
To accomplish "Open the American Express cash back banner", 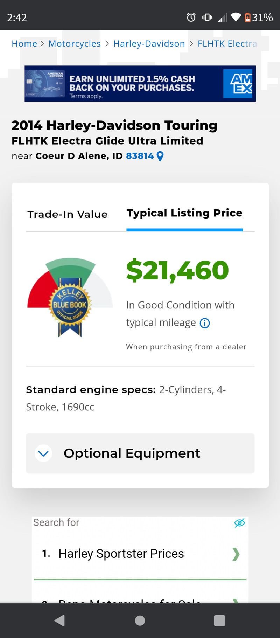I will 140,84.
